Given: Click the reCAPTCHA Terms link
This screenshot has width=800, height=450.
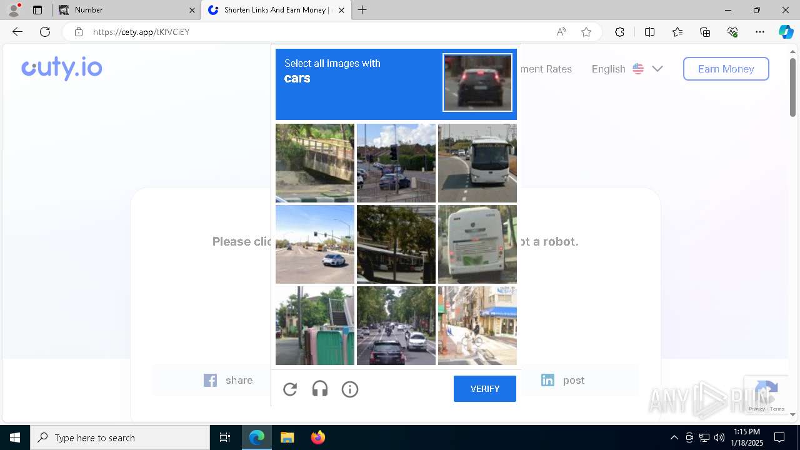Looking at the screenshot, I should coord(777,409).
